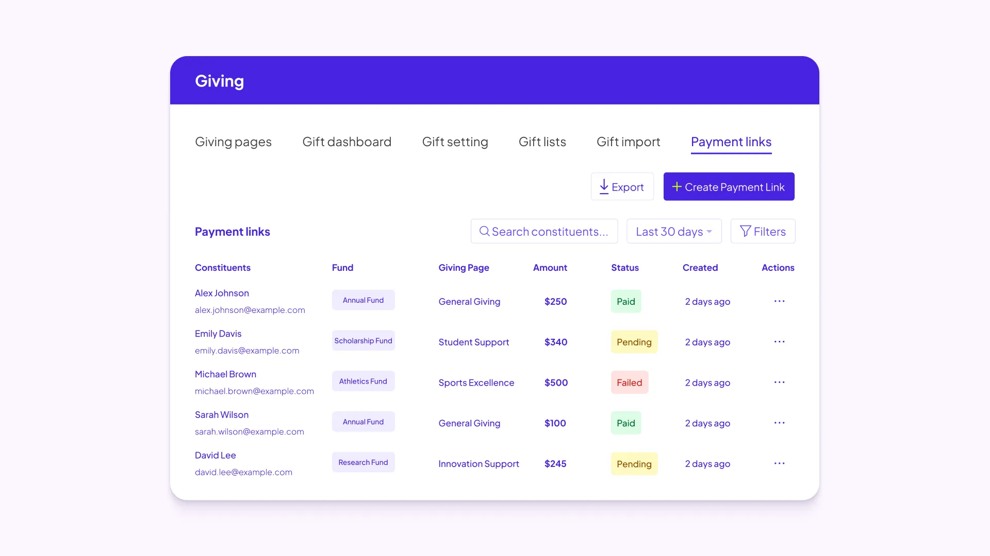Screen dimensions: 990x556
Task: Select the Giving pages tab
Action: click(x=233, y=142)
